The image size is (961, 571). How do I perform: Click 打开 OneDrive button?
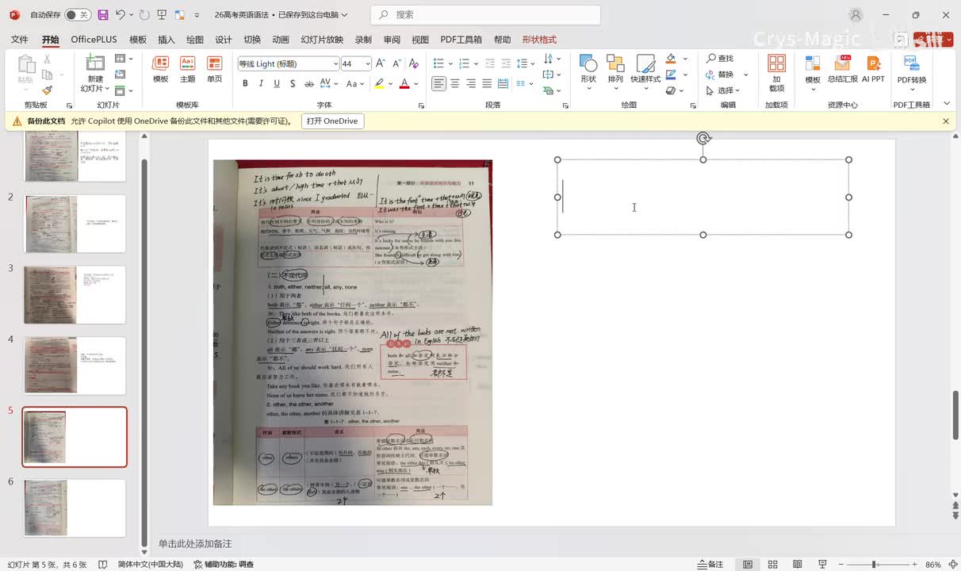click(x=332, y=121)
